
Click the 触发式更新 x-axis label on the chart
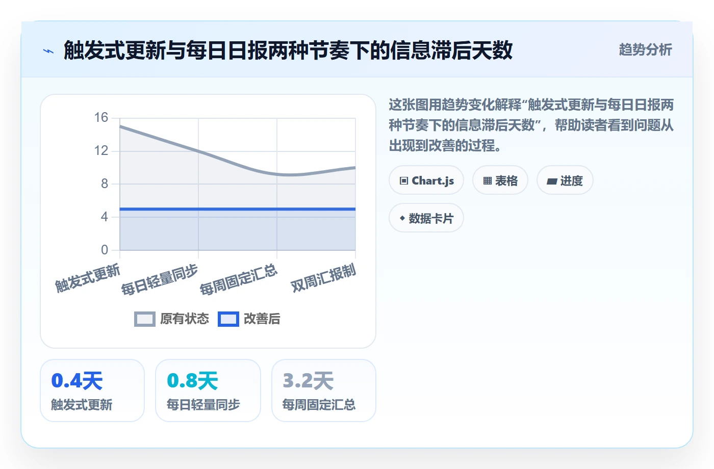pyautogui.click(x=88, y=278)
